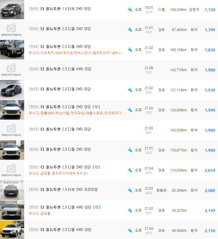Open silver Tucson photo for 39,207km listing

(x=12, y=210)
